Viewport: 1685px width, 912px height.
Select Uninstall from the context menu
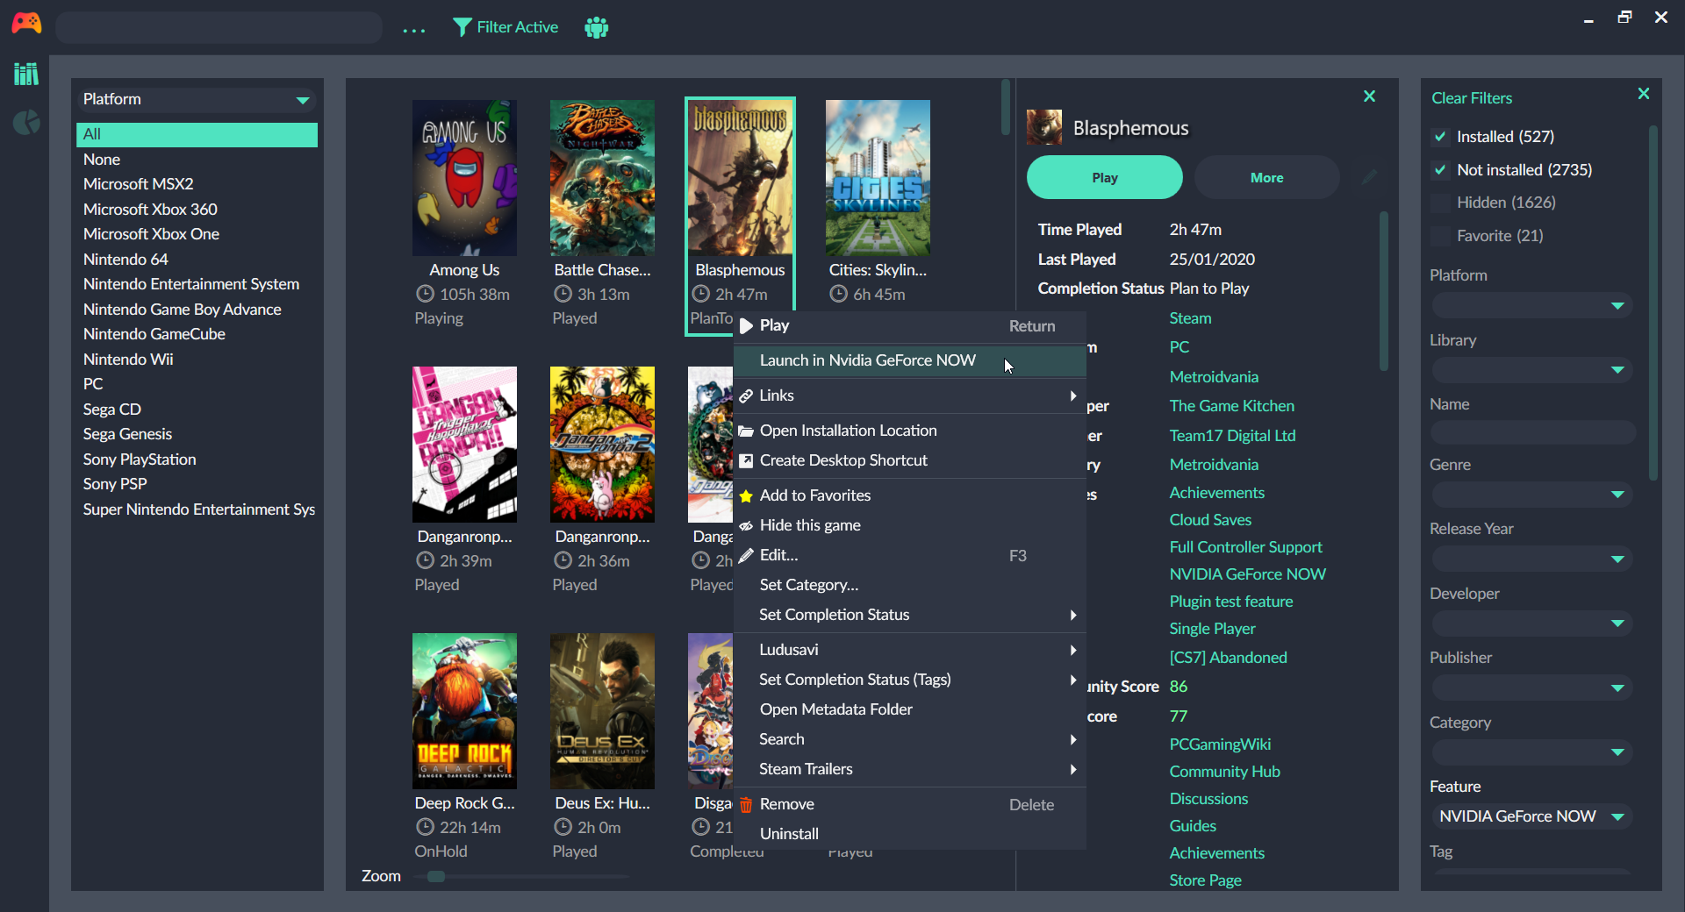click(910, 834)
